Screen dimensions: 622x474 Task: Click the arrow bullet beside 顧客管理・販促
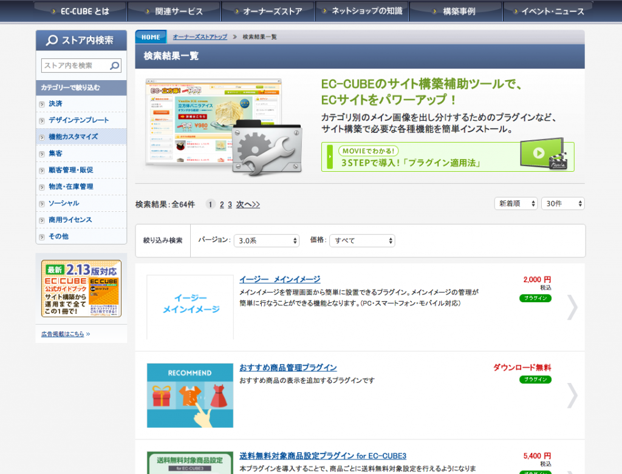click(x=42, y=171)
